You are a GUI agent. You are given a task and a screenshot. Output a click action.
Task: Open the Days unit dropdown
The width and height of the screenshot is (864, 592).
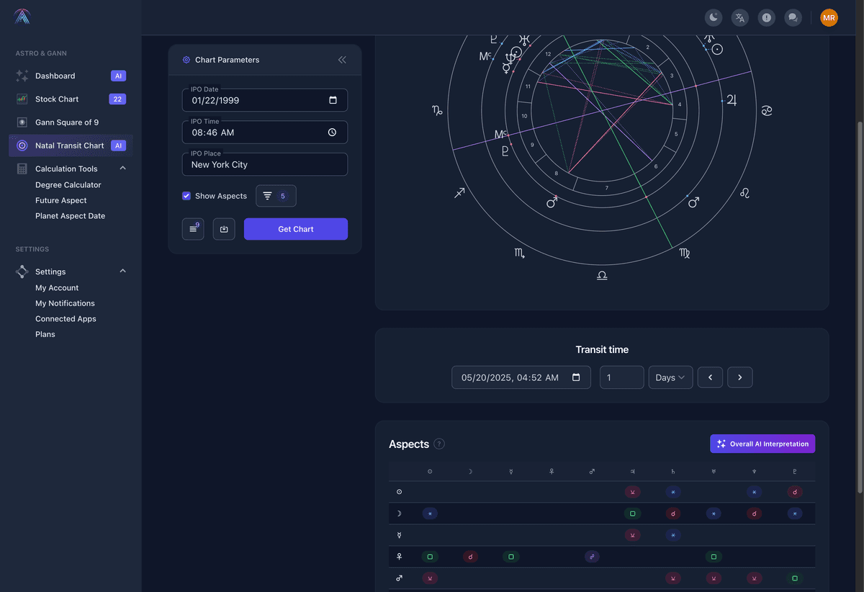coord(670,377)
